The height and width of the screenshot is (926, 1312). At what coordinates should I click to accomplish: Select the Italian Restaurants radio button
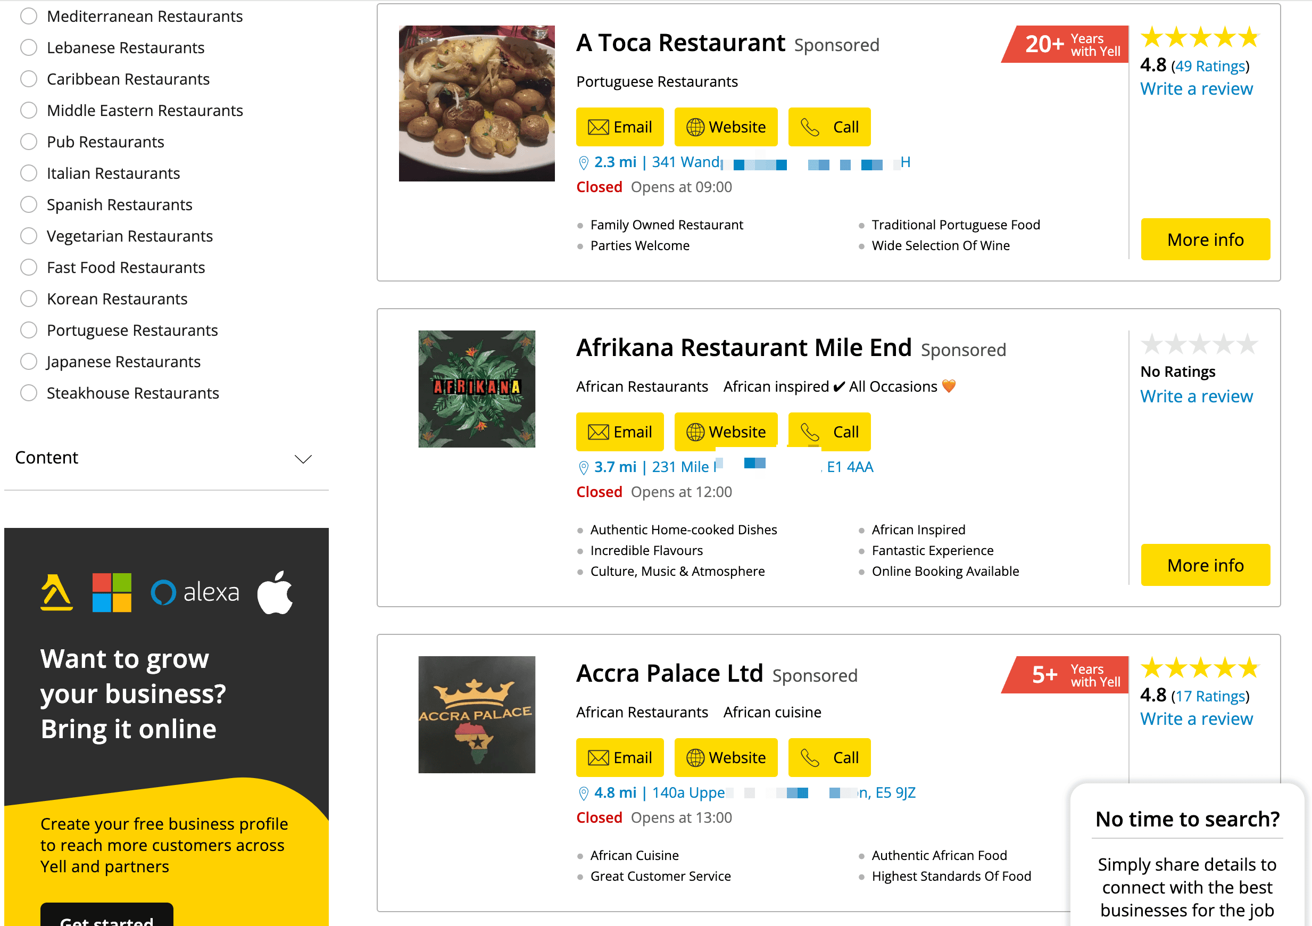pos(29,173)
